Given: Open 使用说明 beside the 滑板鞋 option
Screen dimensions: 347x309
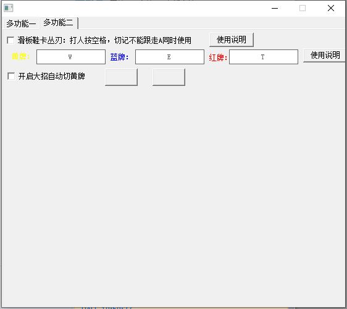Looking at the screenshot, I should [x=232, y=40].
